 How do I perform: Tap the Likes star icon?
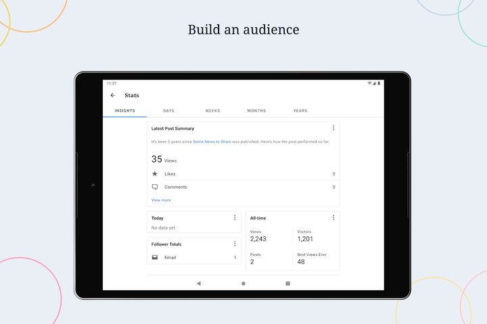[155, 173]
